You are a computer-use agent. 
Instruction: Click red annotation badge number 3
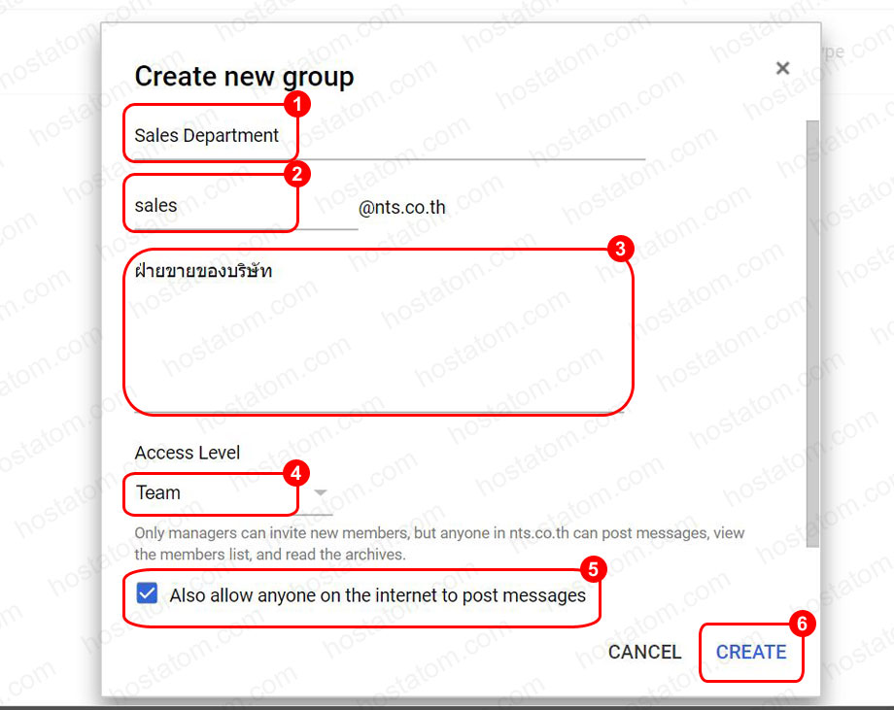[621, 249]
